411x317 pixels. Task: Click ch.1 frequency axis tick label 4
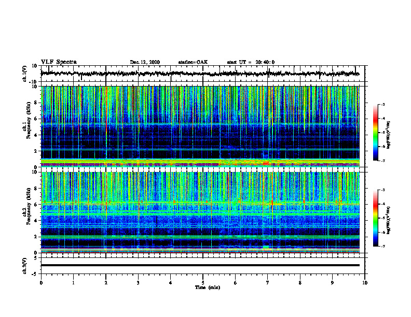pyautogui.click(x=36, y=135)
